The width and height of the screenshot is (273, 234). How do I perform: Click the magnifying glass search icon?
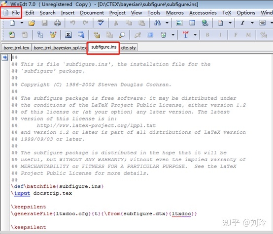[122, 35]
